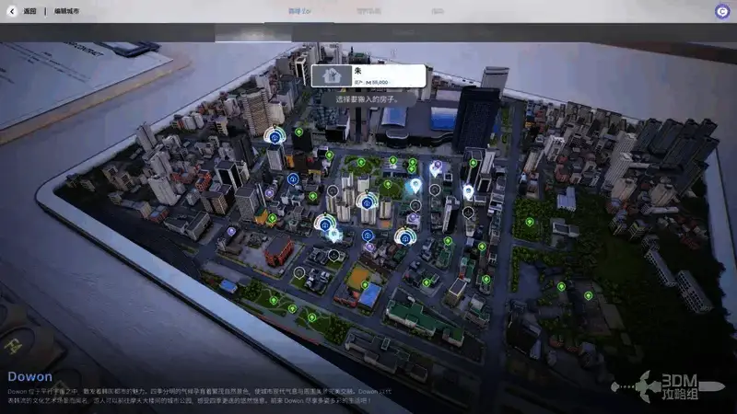Screen dimensions: 737x414
Task: Select the leftmost purple map marker
Action: tap(231, 231)
